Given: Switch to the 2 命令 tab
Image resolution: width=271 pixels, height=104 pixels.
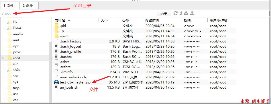Looking at the screenshot, I should point(29,5).
